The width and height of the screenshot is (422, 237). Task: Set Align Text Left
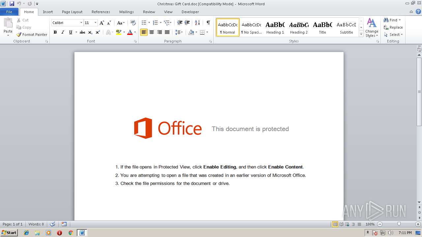144,32
